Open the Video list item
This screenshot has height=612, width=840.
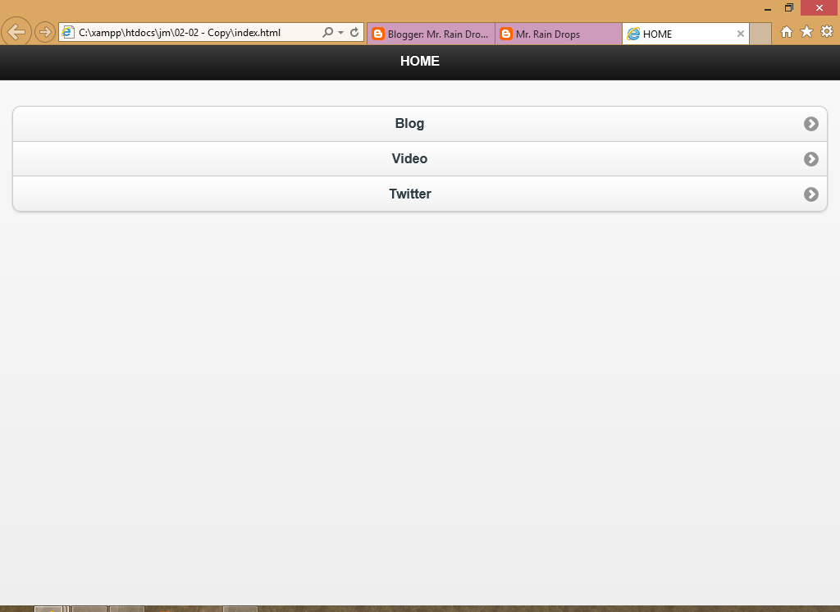pos(420,158)
